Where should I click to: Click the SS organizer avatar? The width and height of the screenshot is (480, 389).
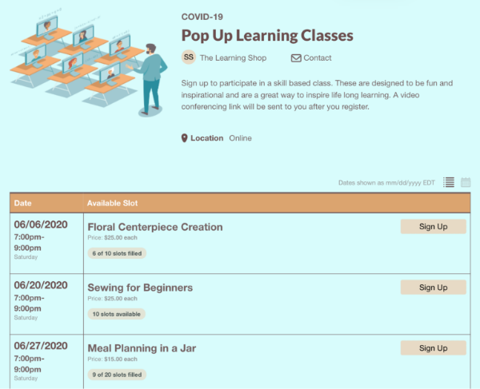pyautogui.click(x=189, y=58)
